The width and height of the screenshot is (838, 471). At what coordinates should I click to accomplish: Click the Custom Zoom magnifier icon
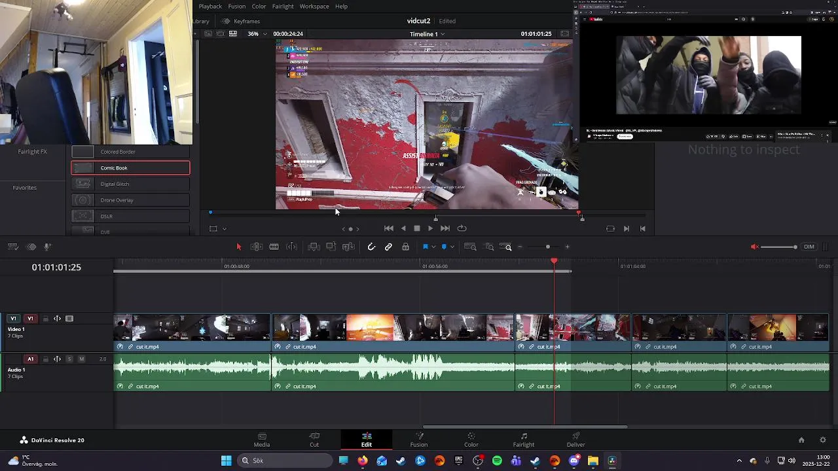[x=505, y=247]
